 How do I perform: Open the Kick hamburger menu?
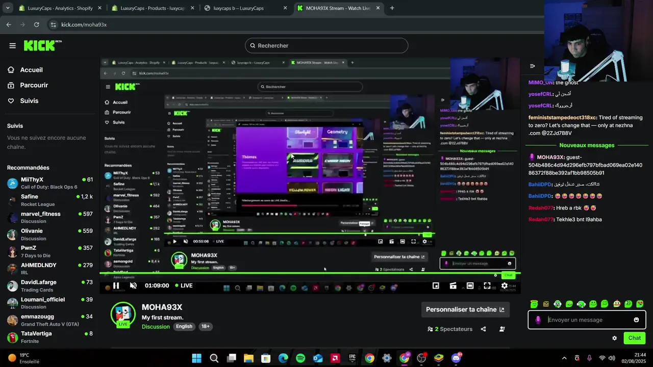pyautogui.click(x=12, y=45)
